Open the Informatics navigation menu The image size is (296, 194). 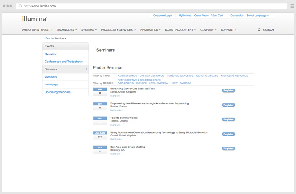click(x=150, y=30)
